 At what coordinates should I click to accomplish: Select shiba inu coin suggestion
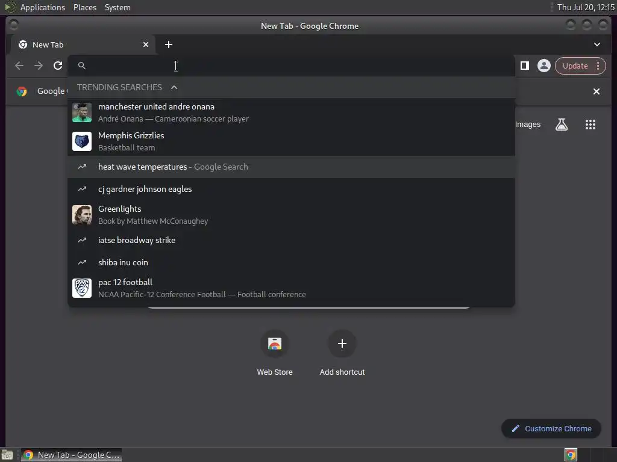tap(291, 262)
